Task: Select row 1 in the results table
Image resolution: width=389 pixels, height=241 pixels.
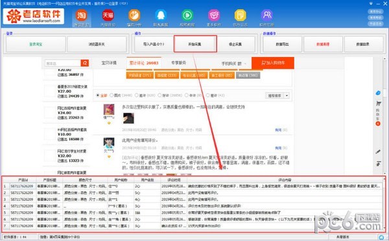Action: click(193, 186)
